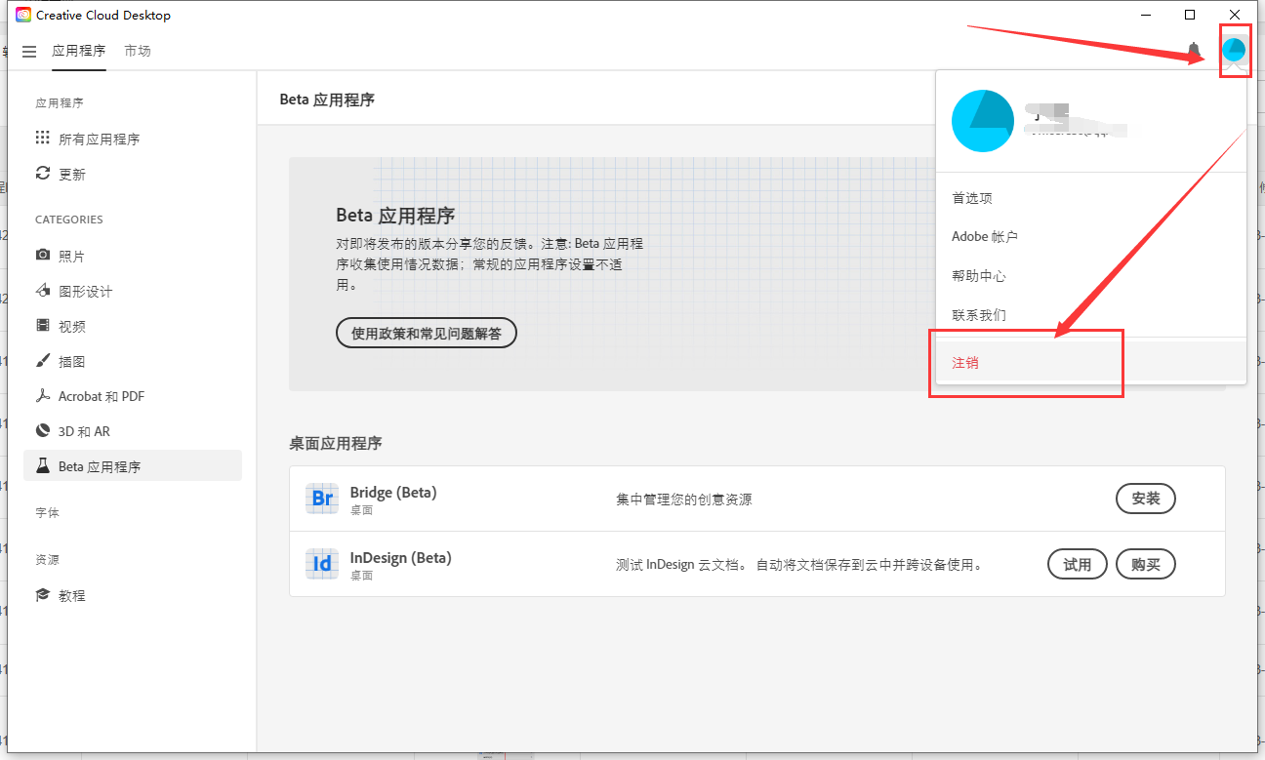Maximize the Creative Cloud window
The width and height of the screenshot is (1265, 760).
click(x=1190, y=15)
